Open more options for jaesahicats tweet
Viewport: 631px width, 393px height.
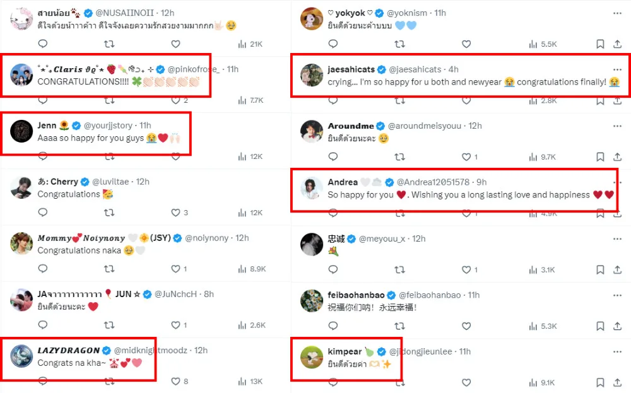[617, 69]
